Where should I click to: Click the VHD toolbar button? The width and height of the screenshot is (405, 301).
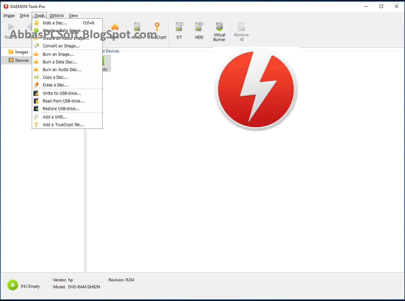pyautogui.click(x=137, y=31)
